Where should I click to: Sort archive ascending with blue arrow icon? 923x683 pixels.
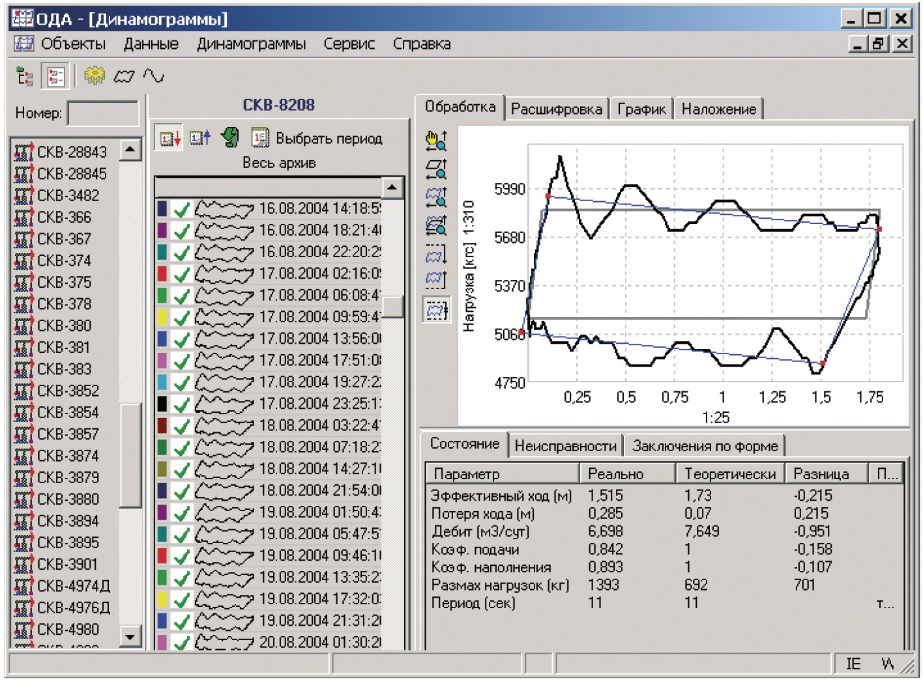coord(200,138)
